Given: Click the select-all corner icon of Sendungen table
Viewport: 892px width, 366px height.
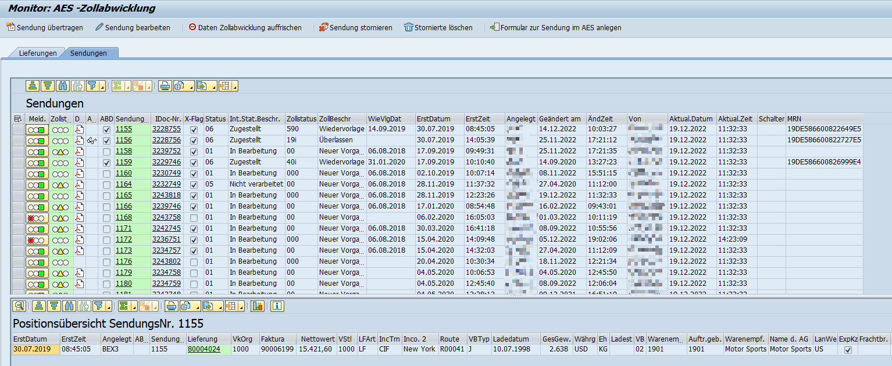Looking at the screenshot, I should tap(17, 119).
